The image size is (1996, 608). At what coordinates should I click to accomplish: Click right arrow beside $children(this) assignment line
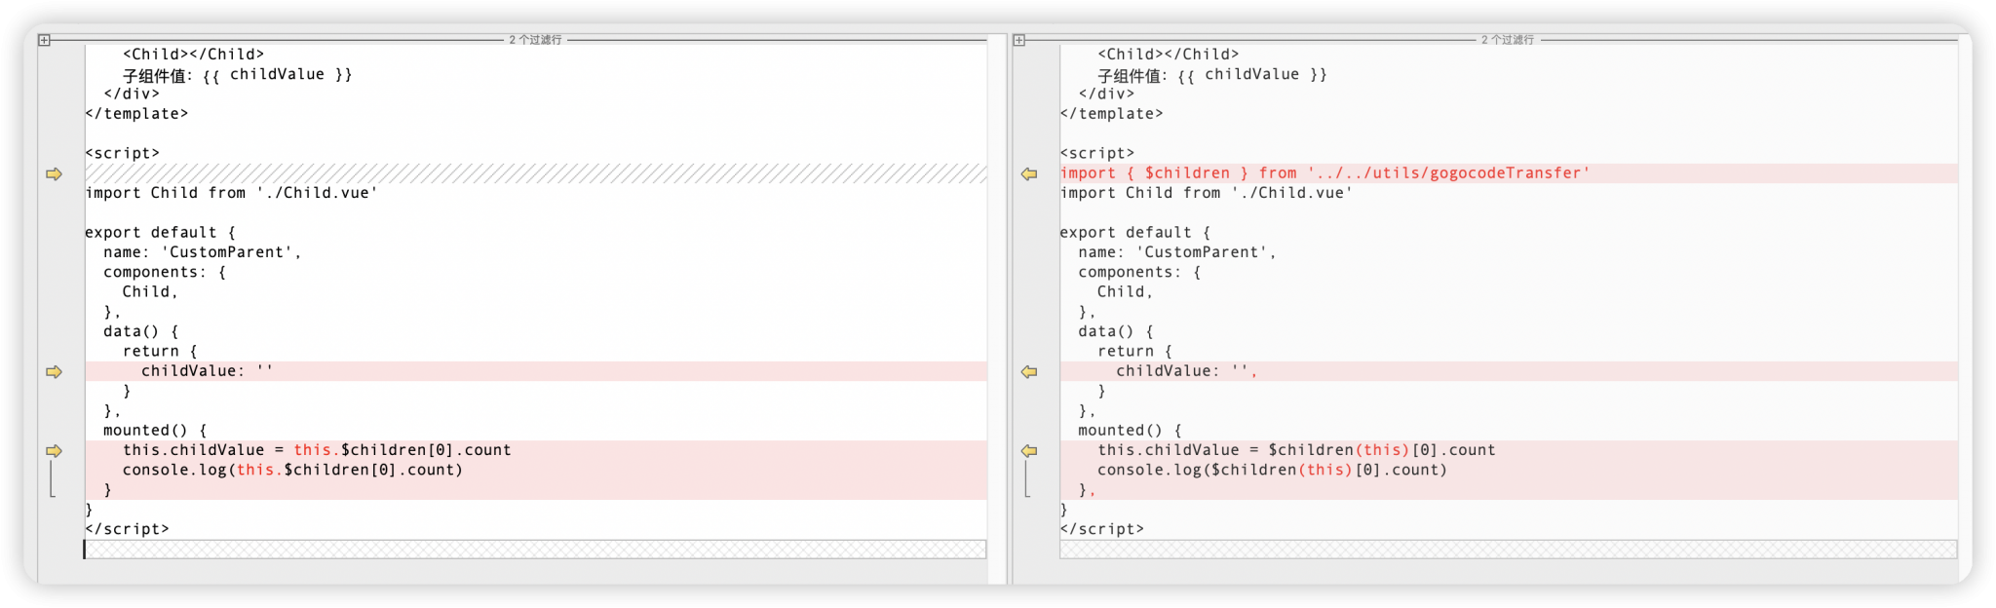click(1029, 451)
